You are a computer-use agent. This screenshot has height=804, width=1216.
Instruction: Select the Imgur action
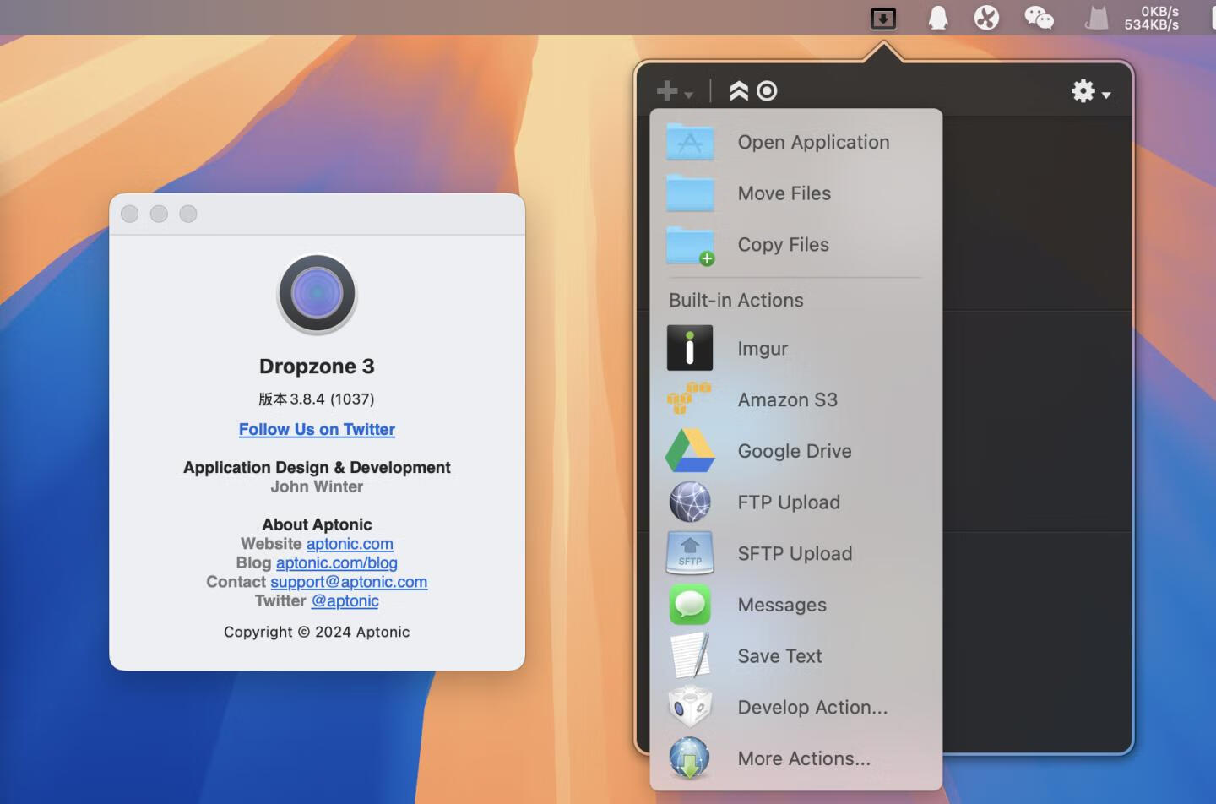click(x=795, y=348)
